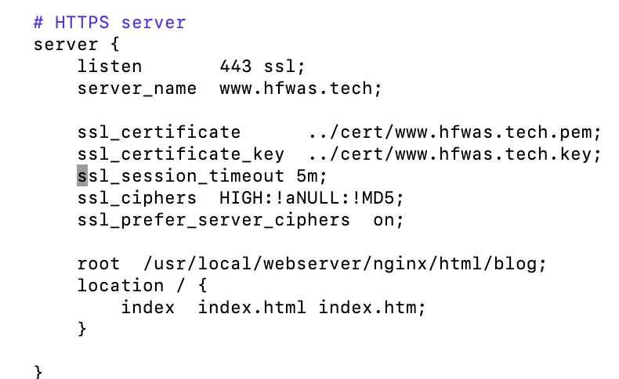Click the 'ssl_certificate_key' directive

click(180, 154)
